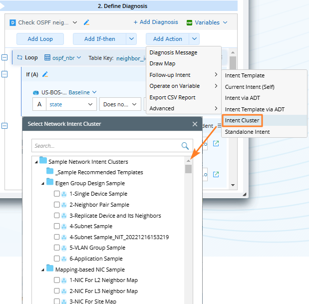
Task: Open Follow-up Intent submenu
Action: (x=184, y=75)
